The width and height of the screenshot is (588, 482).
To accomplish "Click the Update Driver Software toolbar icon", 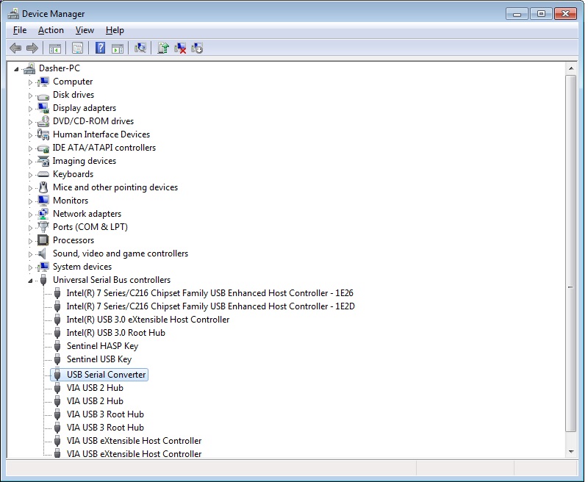I will coord(162,48).
